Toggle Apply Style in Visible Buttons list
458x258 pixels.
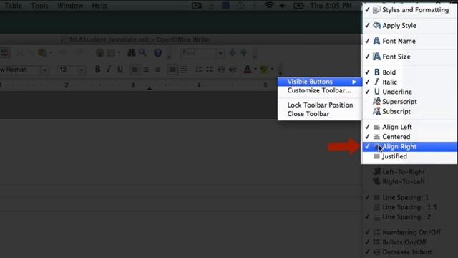click(x=409, y=26)
